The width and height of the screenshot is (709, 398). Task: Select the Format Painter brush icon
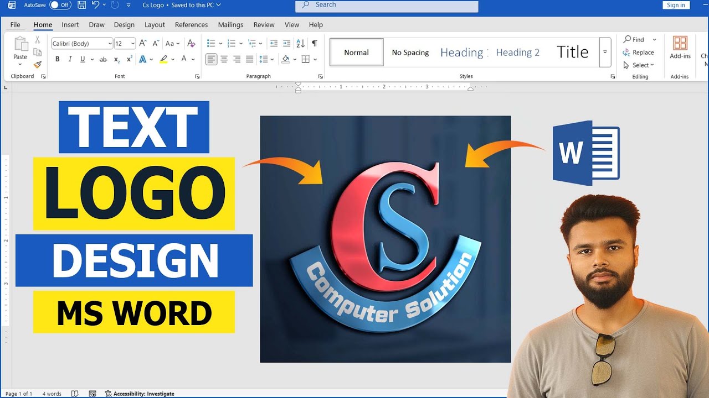click(37, 64)
